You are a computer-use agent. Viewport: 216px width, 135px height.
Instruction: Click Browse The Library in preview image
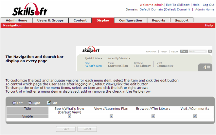coord(142,64)
